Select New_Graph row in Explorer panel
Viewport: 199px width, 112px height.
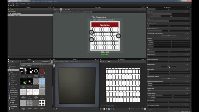pos(30,15)
